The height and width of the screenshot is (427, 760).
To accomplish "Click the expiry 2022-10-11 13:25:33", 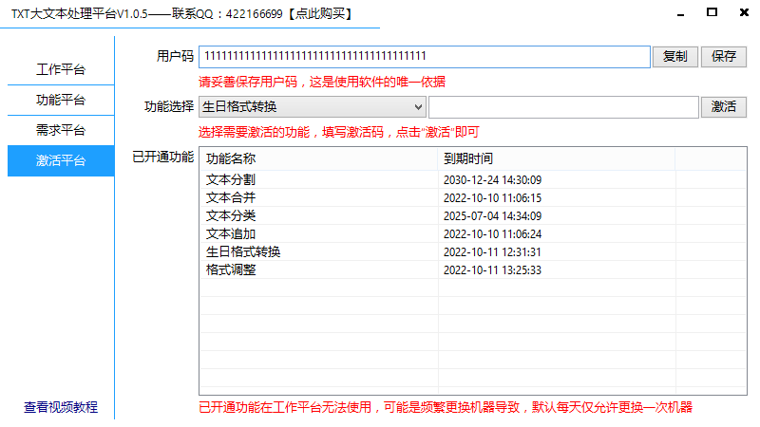I will pyautogui.click(x=492, y=270).
